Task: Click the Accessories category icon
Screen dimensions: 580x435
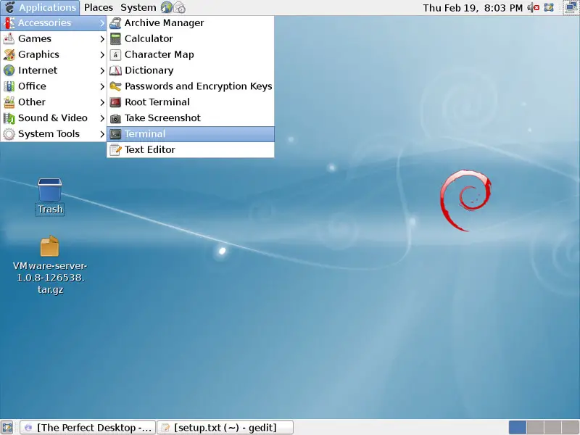Action: (9, 23)
